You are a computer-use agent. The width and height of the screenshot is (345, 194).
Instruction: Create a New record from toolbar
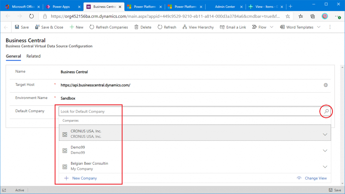[76, 27]
